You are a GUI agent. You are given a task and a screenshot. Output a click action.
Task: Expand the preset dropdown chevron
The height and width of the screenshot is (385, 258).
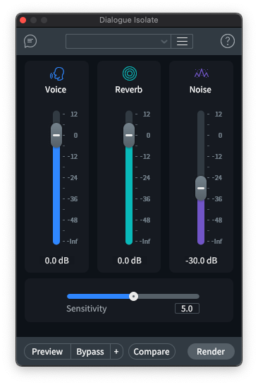[x=164, y=42]
